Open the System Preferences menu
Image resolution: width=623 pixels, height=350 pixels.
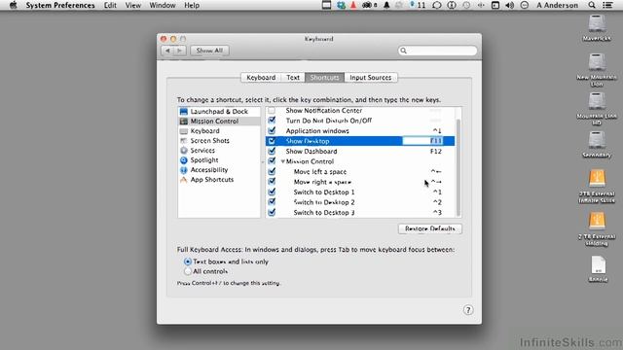(60, 5)
